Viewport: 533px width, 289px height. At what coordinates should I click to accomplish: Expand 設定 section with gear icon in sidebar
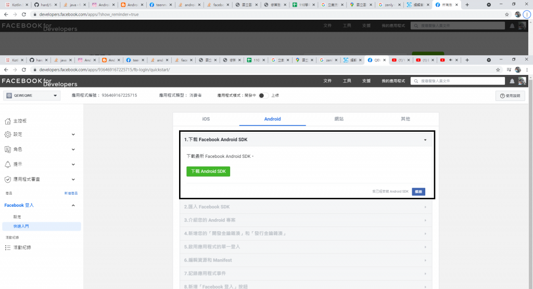pos(40,135)
